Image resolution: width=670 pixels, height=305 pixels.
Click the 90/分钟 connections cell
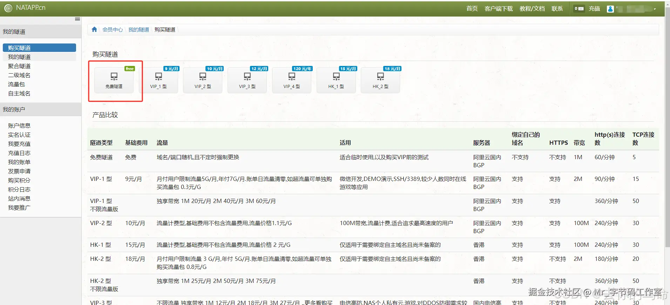605,179
